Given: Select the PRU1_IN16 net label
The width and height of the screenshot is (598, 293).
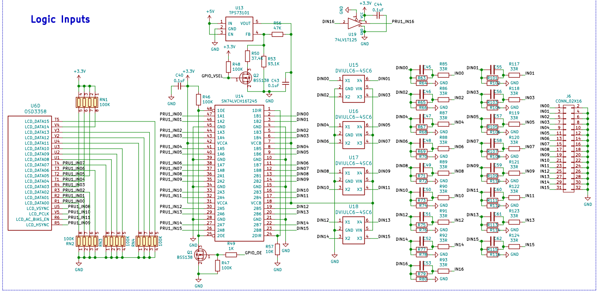Looking at the screenshot, I should pyautogui.click(x=403, y=21).
